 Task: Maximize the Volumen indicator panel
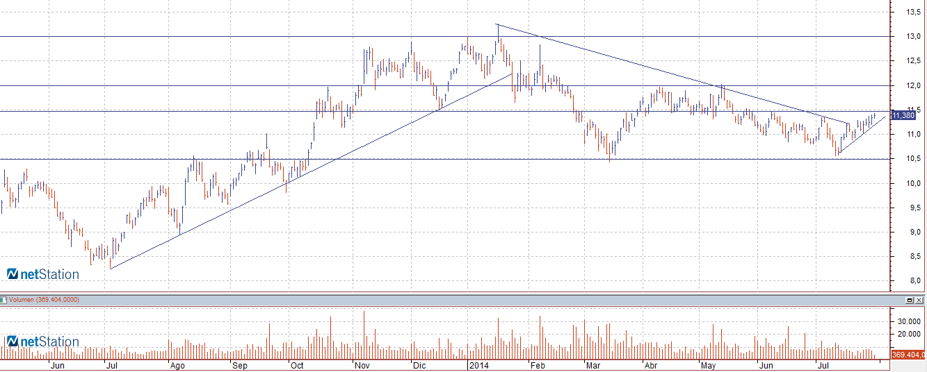(x=910, y=300)
